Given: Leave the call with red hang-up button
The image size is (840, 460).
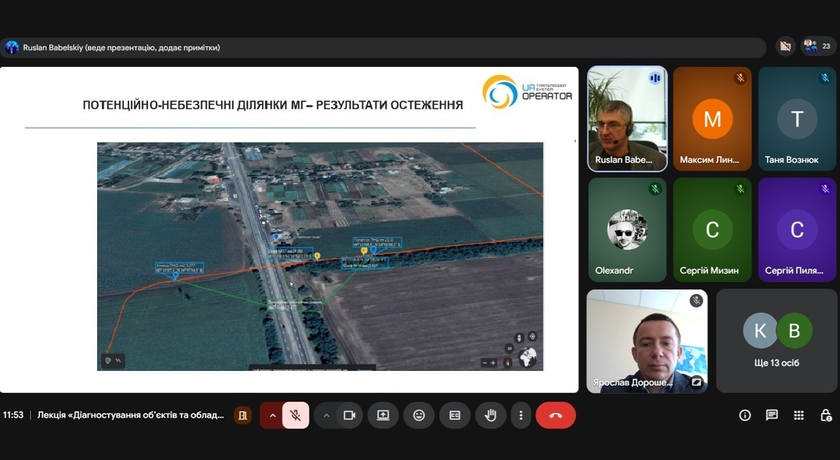Looking at the screenshot, I should [555, 415].
